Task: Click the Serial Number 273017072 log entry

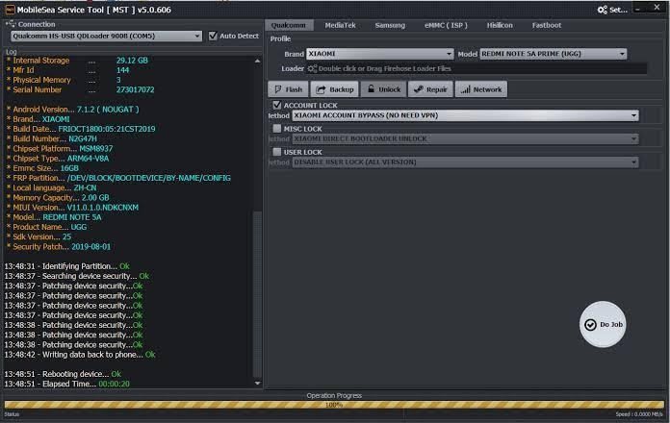Action: [x=80, y=89]
